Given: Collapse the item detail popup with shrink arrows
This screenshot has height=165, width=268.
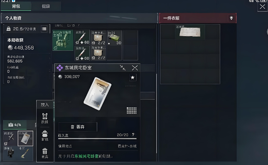Looking at the screenshot, I should coord(123,68).
